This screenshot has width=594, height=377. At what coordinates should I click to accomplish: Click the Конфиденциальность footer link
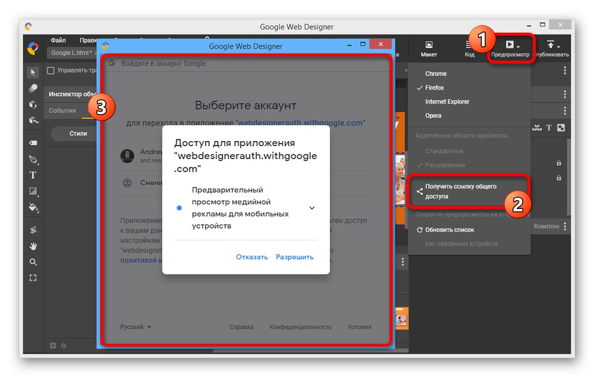pos(301,327)
